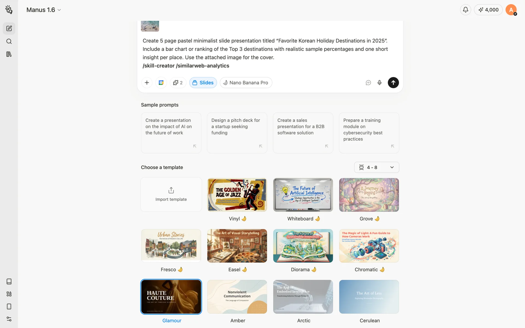
Task: Open the connectors chip showing 2
Action: tap(178, 83)
